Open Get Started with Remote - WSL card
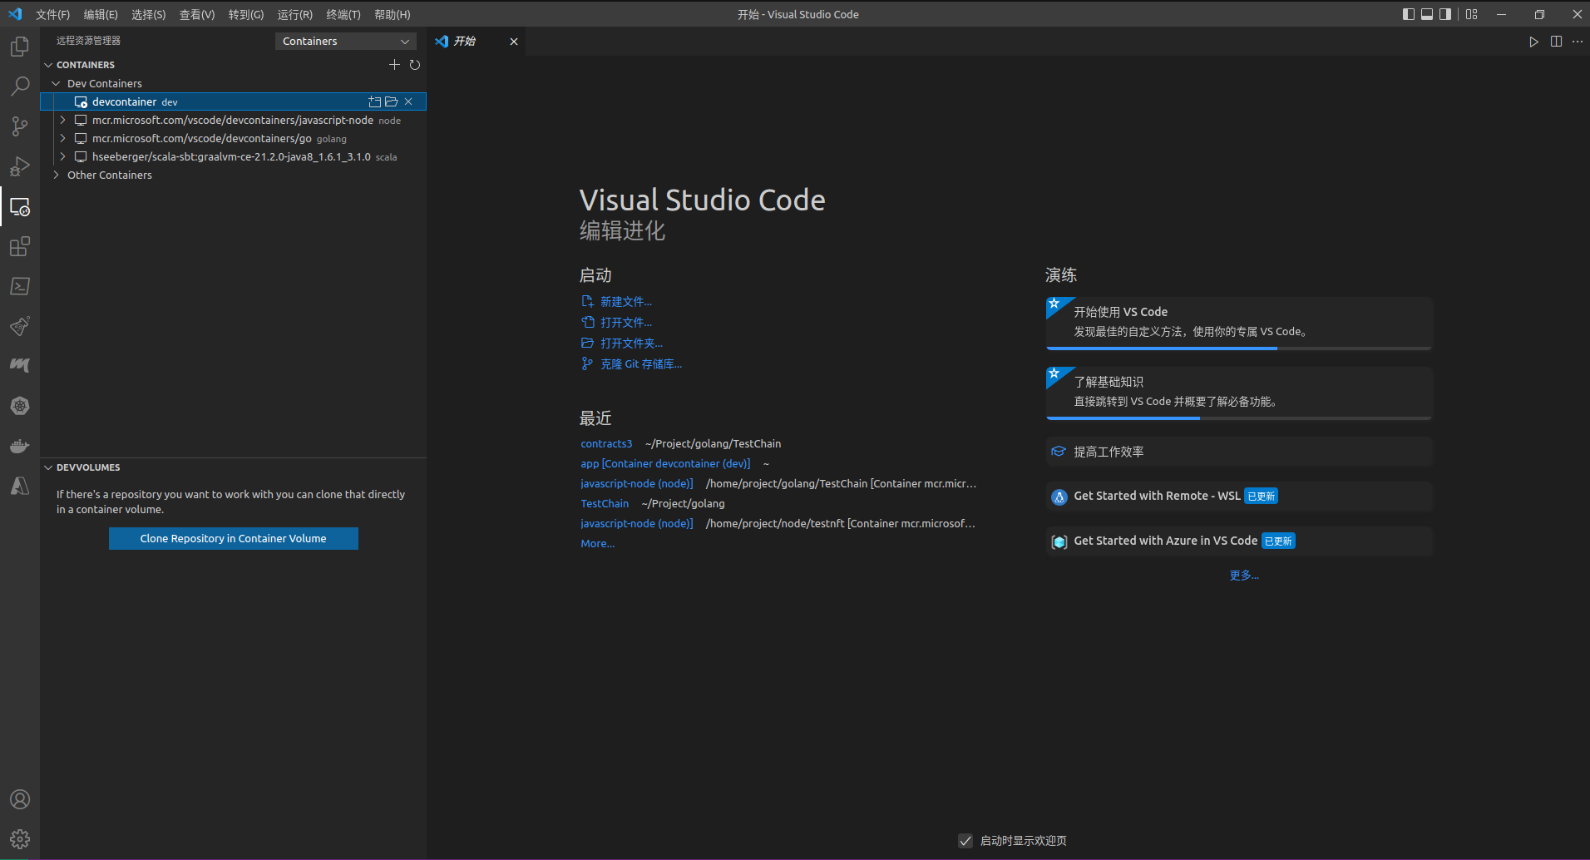Viewport: 1590px width, 860px height. [1239, 497]
